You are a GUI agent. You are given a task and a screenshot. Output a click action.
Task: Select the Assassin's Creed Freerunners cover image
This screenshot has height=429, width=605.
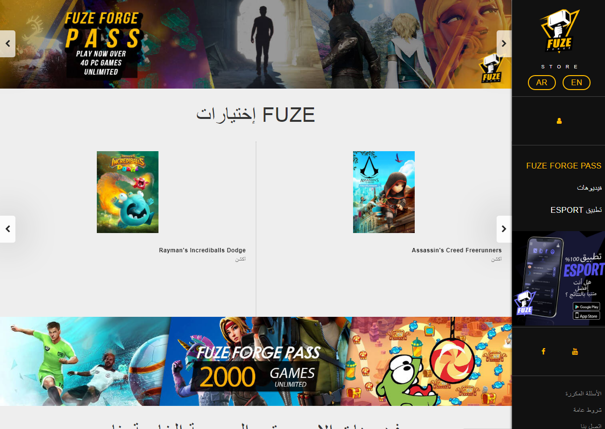point(384,192)
